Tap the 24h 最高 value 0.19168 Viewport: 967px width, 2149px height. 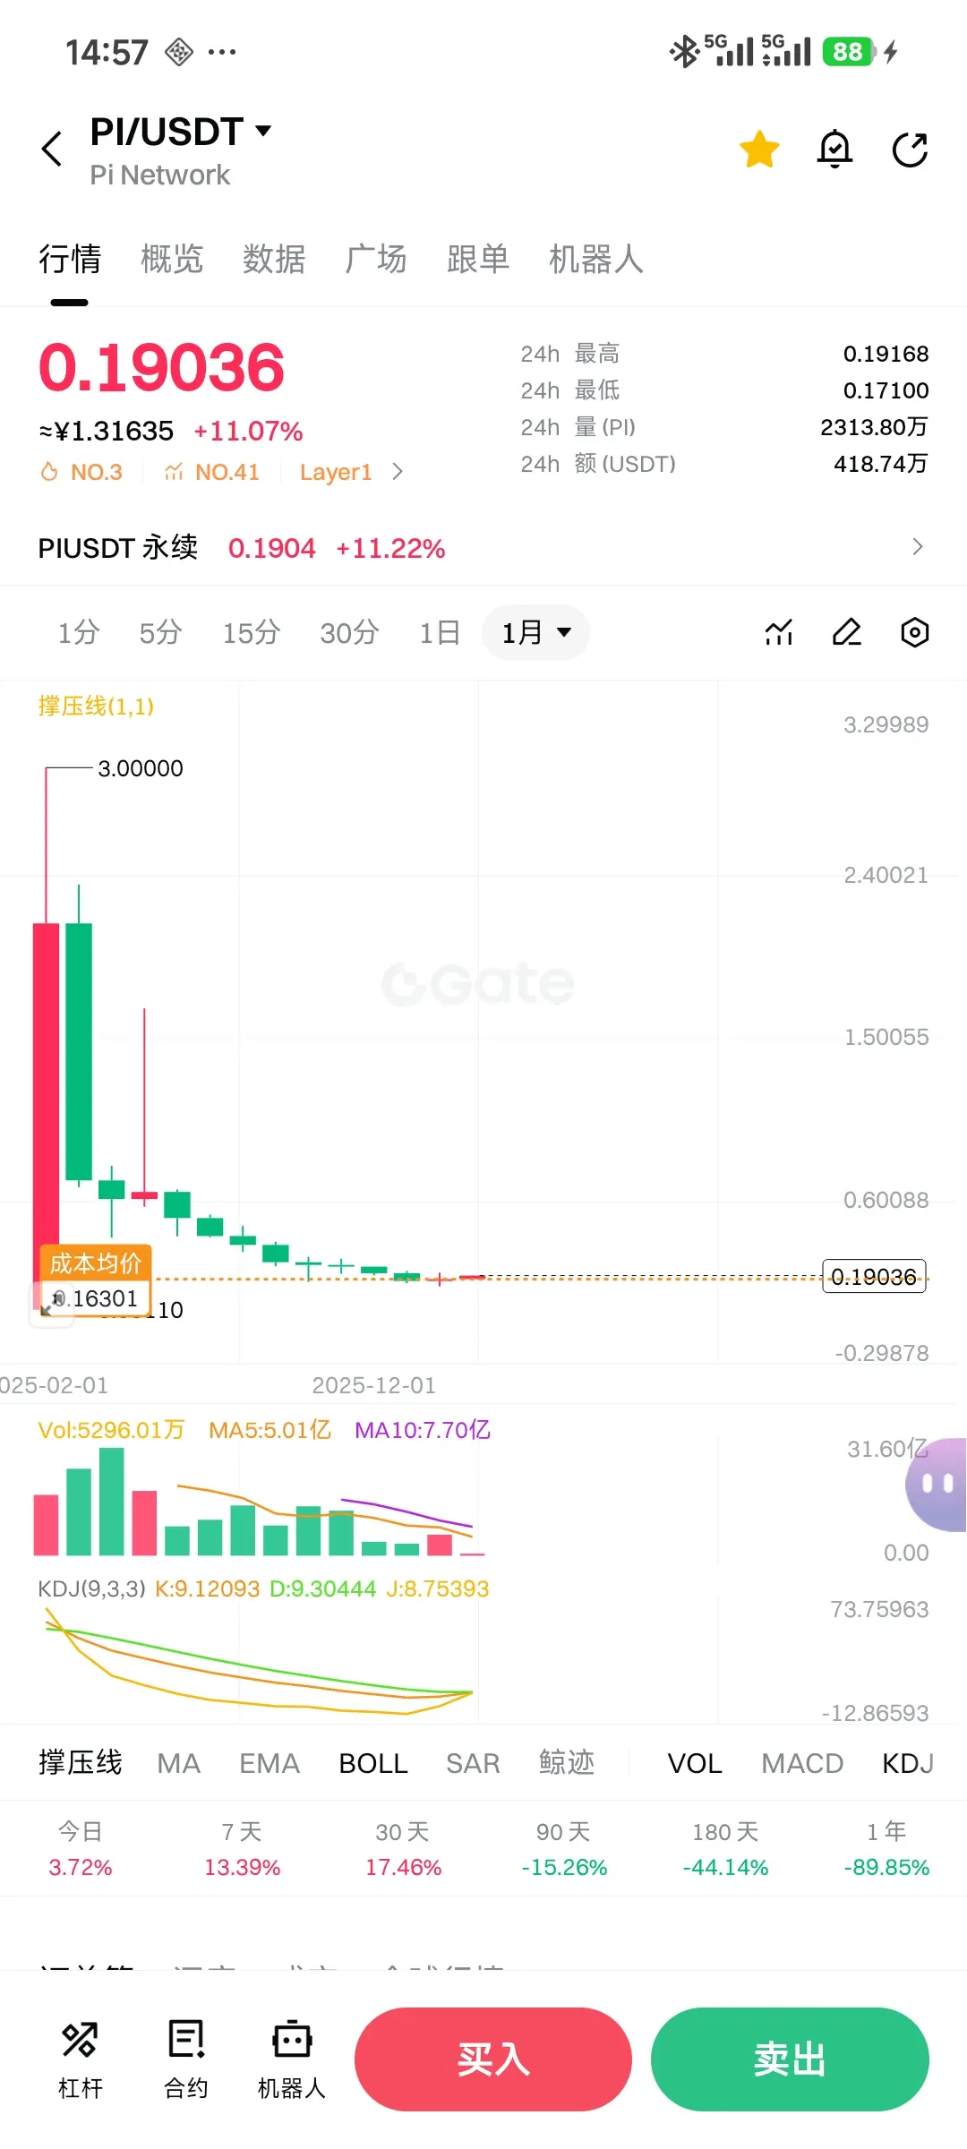pyautogui.click(x=886, y=354)
